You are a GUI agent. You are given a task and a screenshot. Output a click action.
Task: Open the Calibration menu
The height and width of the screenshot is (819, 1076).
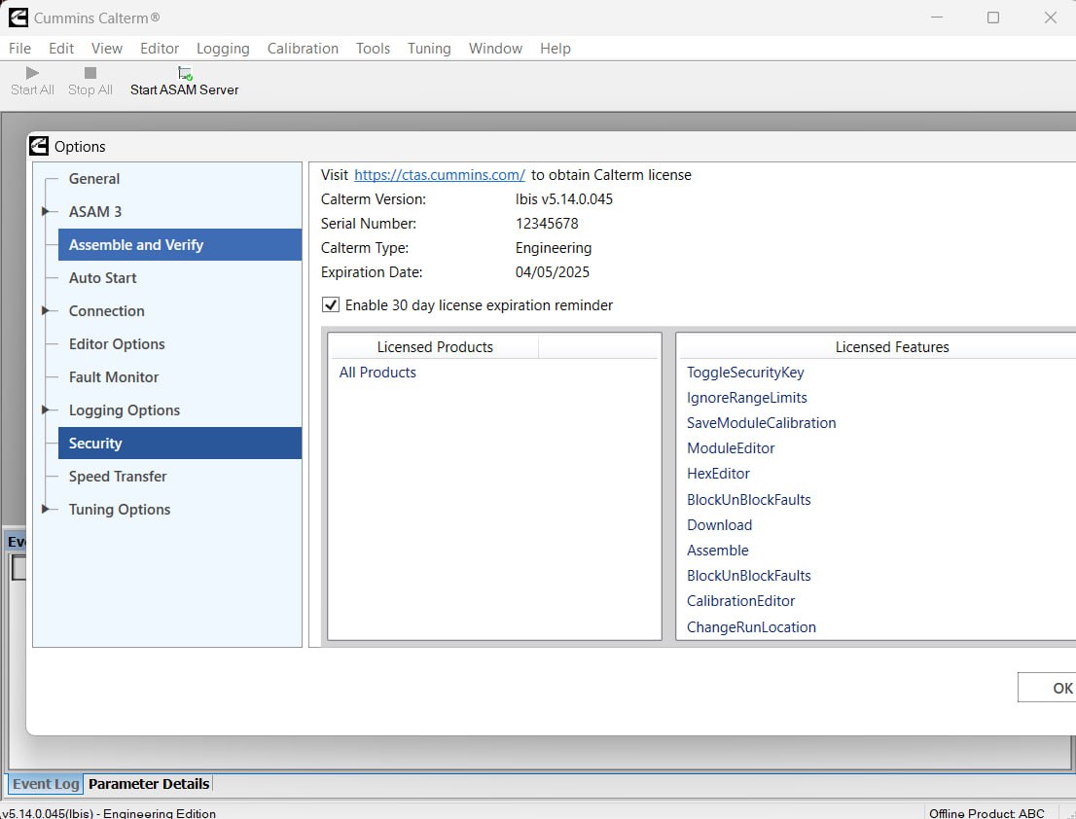click(x=303, y=48)
